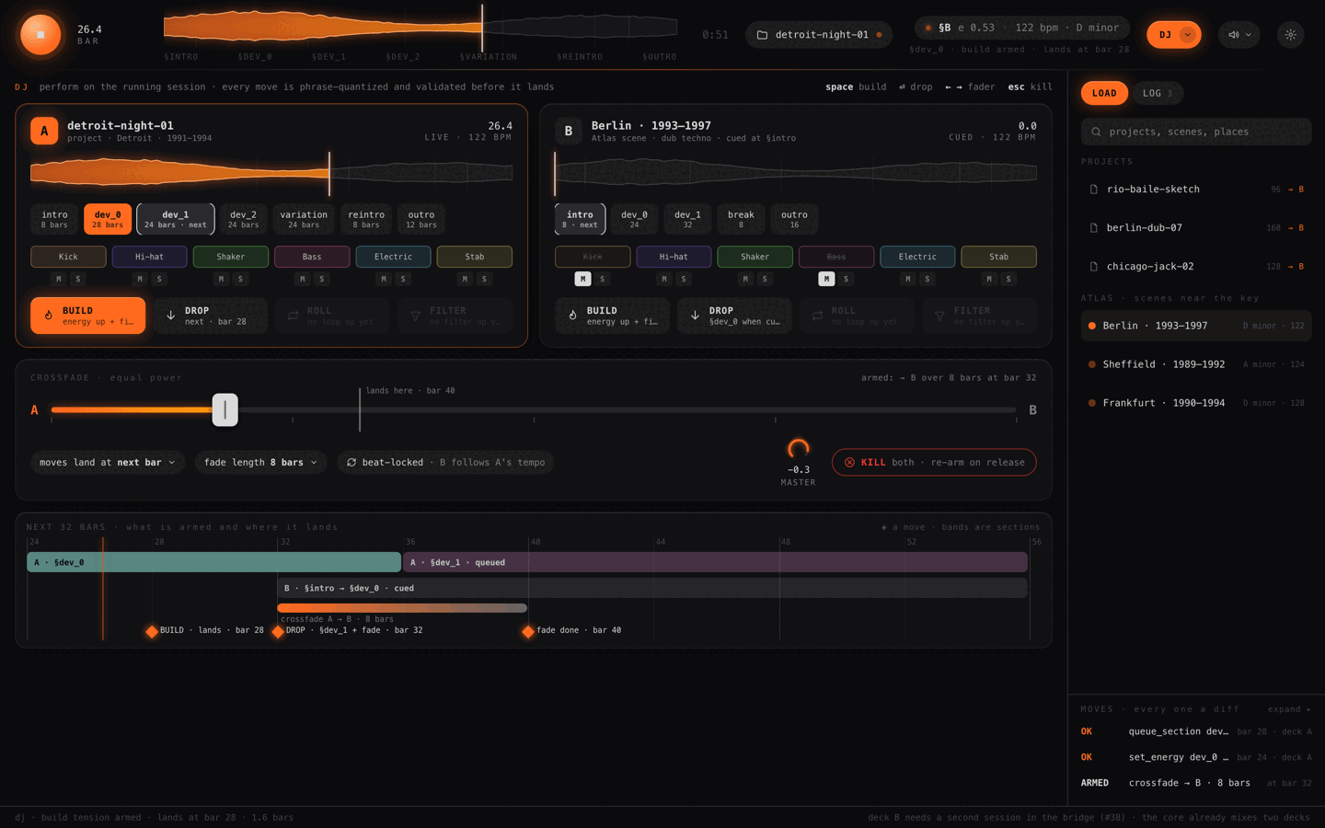1325x828 pixels.
Task: Click KILL both re-arm on release
Action: click(x=934, y=463)
